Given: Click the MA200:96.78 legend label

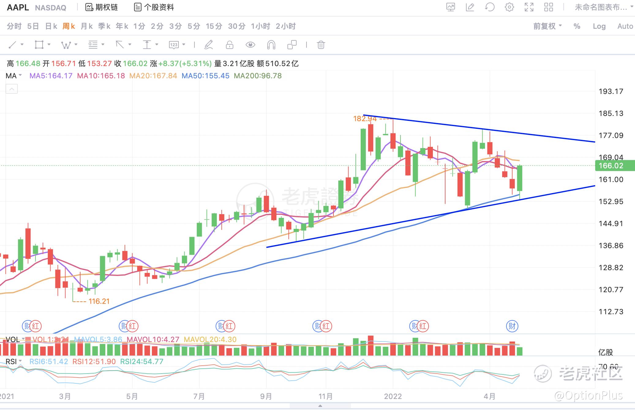Looking at the screenshot, I should 258,76.
